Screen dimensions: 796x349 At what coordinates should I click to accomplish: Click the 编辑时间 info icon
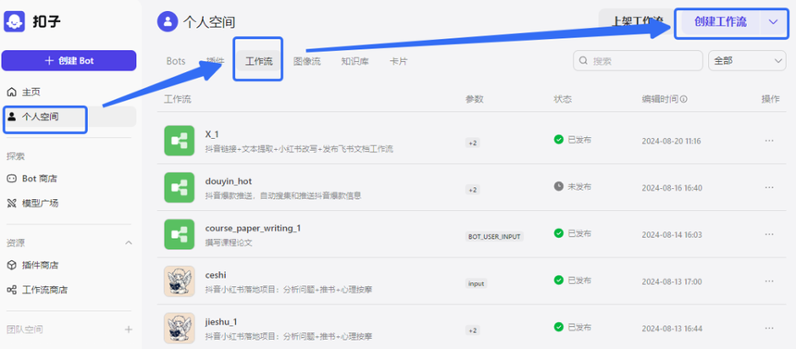[684, 99]
